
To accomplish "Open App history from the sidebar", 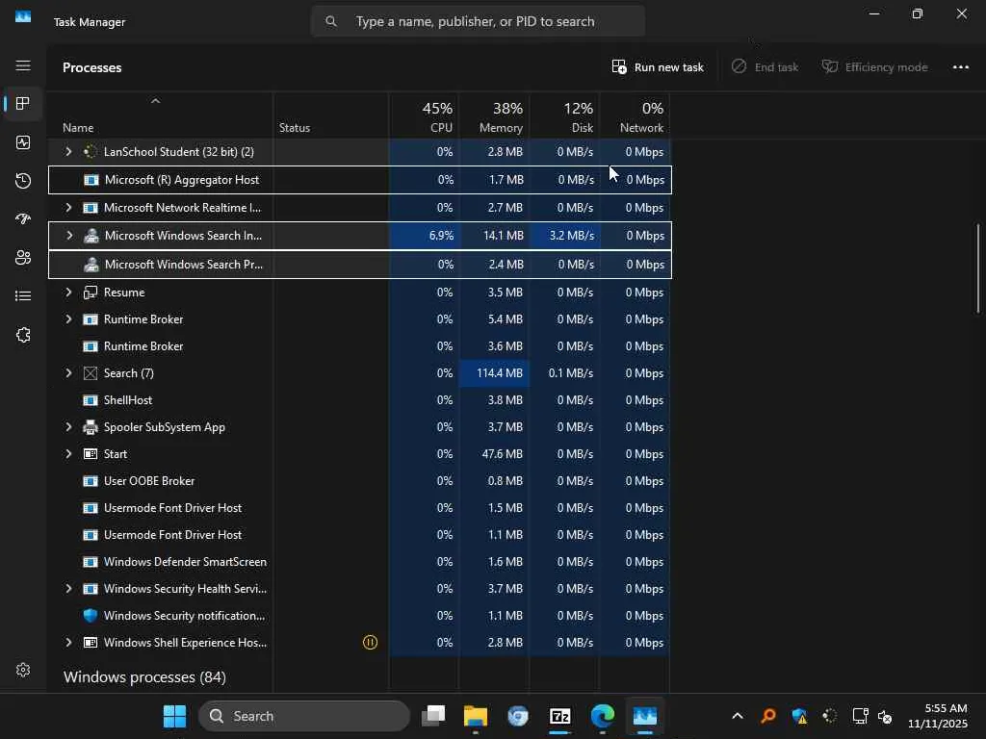I will click(x=23, y=181).
